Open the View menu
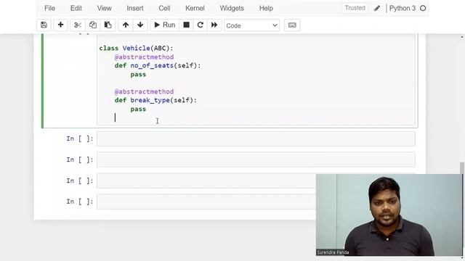465x261 pixels. tap(104, 8)
